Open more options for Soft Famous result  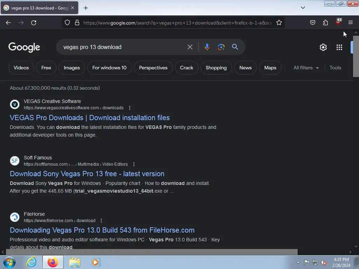coord(134,164)
